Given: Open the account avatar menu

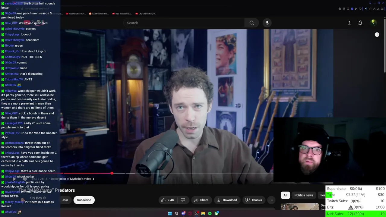Looking at the screenshot, I should click(x=373, y=23).
